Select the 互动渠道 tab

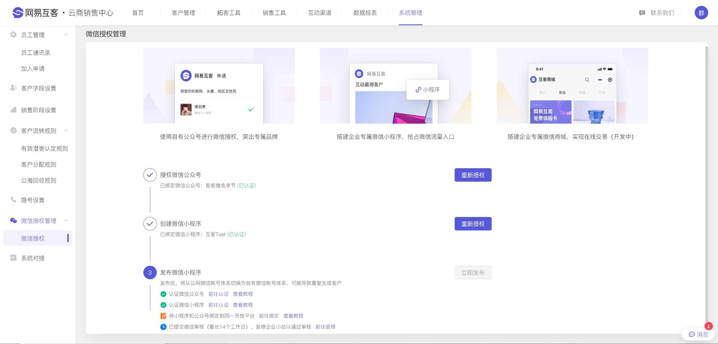(320, 13)
